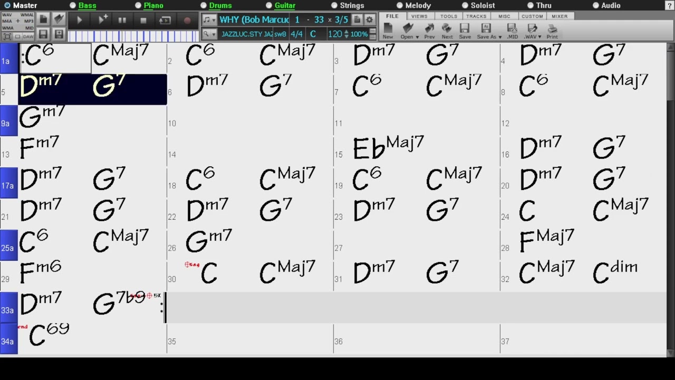The image size is (675, 380).
Task: Switch to the CUSTOM tab
Action: (532, 16)
